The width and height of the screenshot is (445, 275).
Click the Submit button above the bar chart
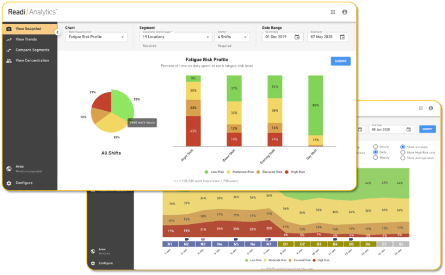(x=341, y=61)
